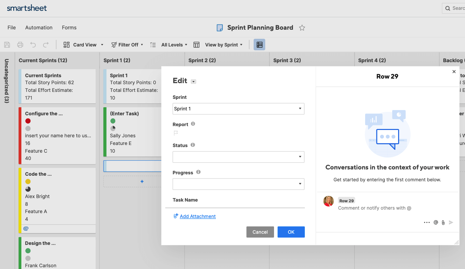Click the paperclip attachment icon in comments
Image resolution: width=465 pixels, height=269 pixels.
(443, 222)
